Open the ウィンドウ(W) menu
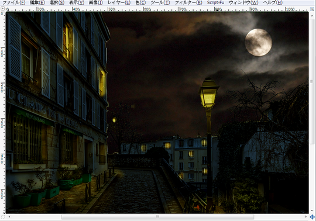 [x=243, y=2]
